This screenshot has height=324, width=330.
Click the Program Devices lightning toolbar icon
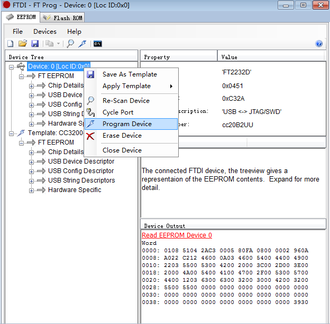click(x=82, y=44)
